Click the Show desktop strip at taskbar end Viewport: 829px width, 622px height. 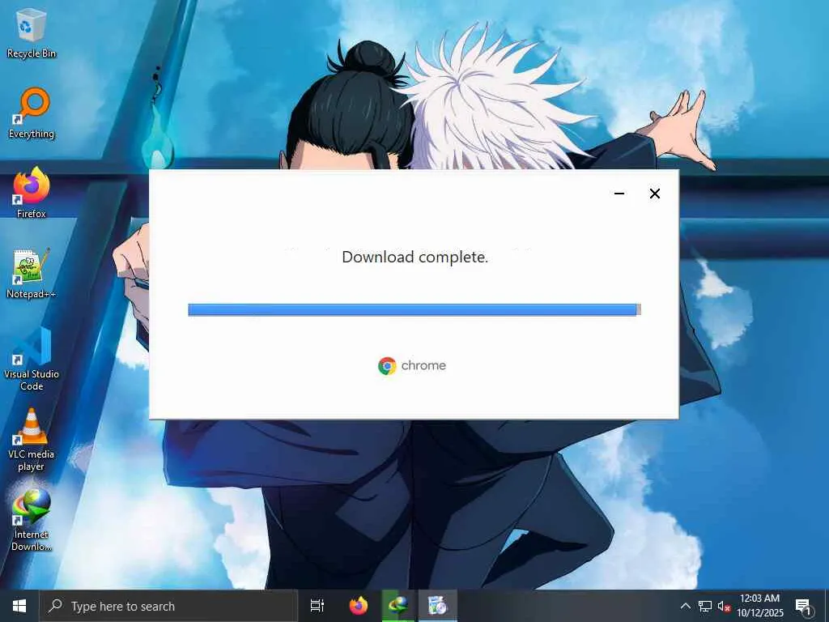[x=827, y=606]
